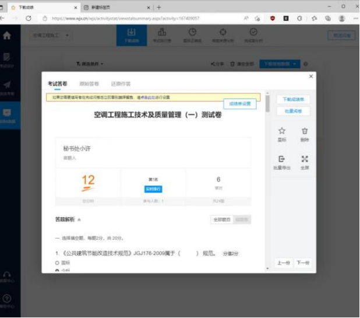Click the 批量导出 export icon
The width and height of the screenshot is (360, 318).
click(282, 159)
